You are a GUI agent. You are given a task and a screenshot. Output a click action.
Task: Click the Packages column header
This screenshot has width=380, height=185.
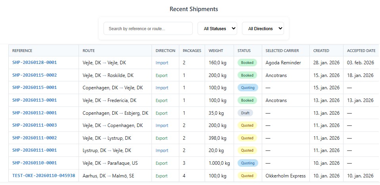click(192, 51)
